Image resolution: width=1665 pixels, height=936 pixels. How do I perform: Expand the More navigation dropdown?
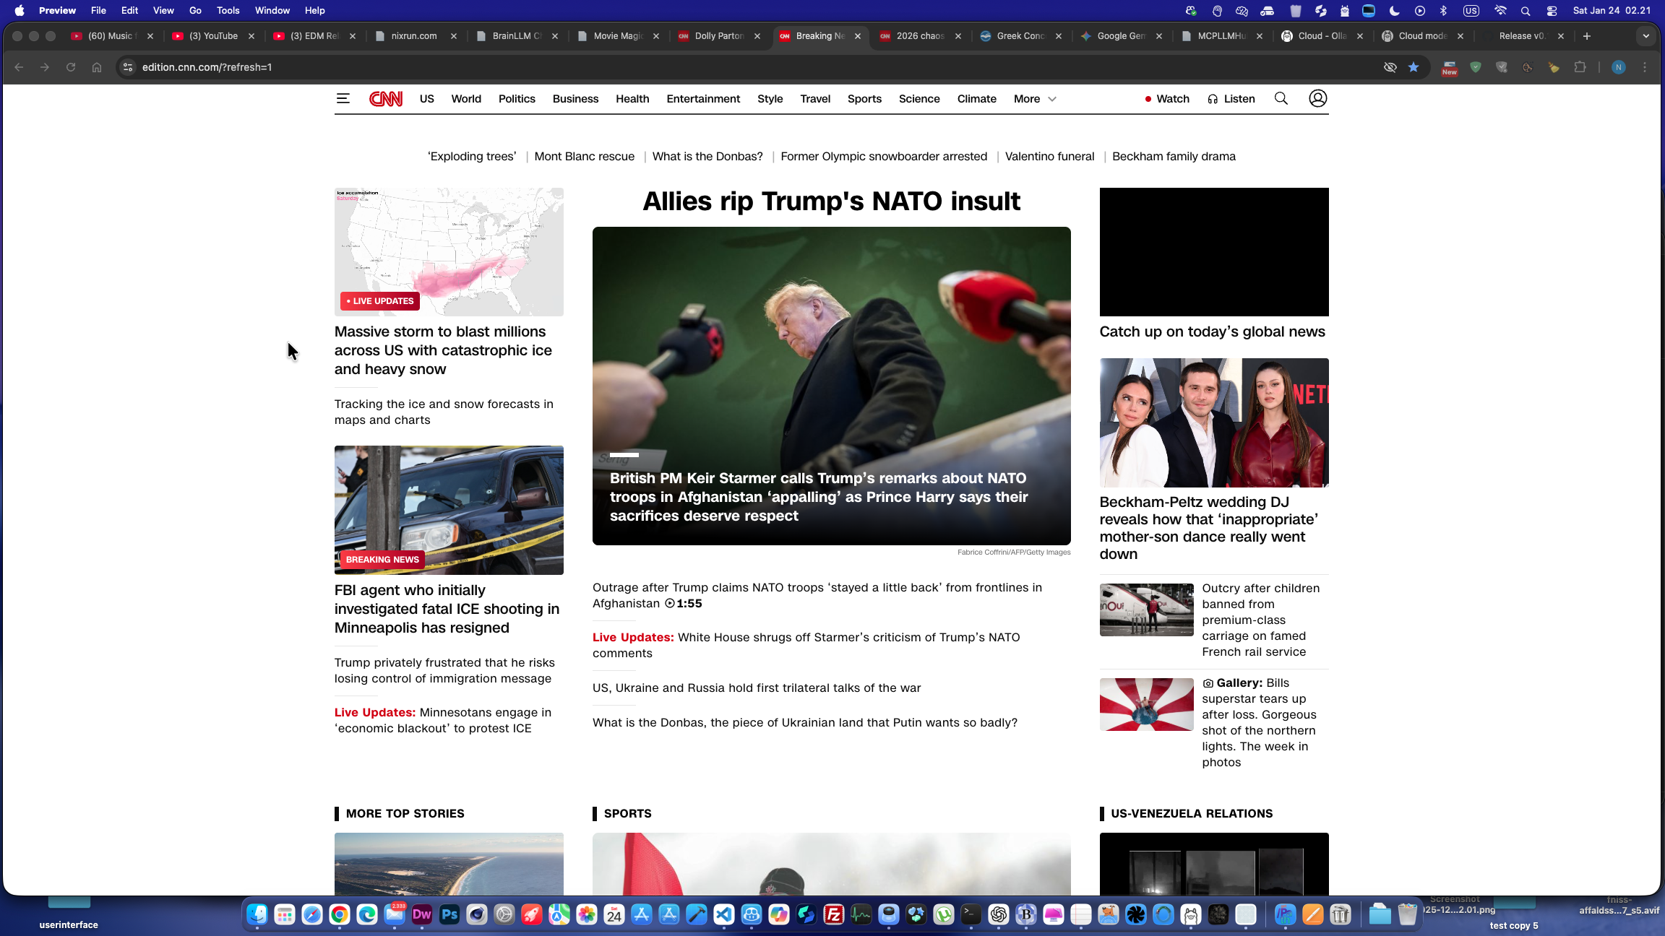point(1035,99)
